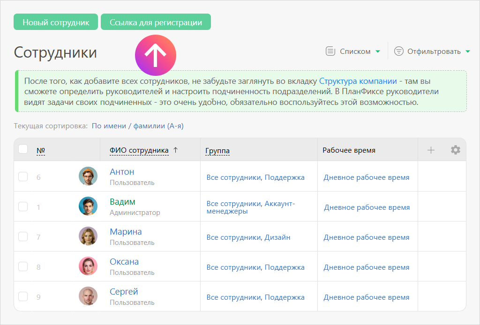
Task: Open the Отфильтровать filter dropdown
Action: click(x=467, y=52)
